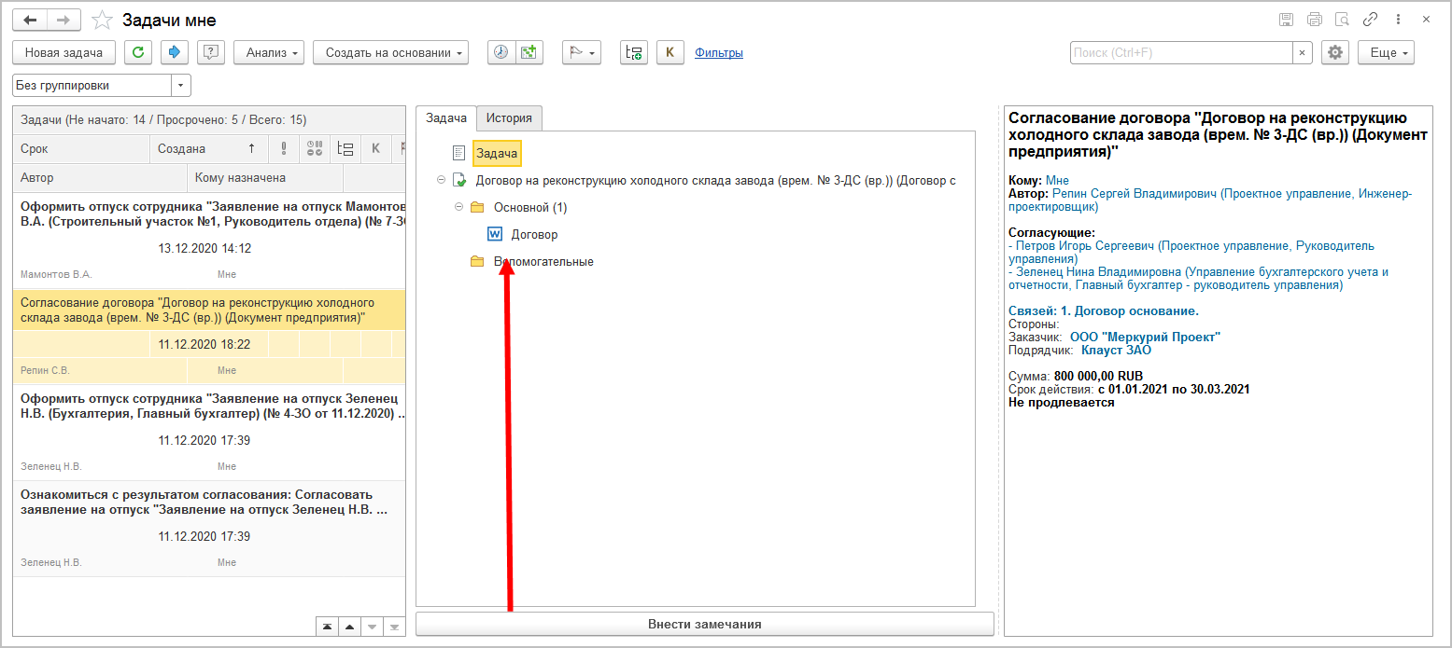
Task: Select task Оформить отпуск Мамонтов В.А.
Action: pyautogui.click(x=209, y=241)
